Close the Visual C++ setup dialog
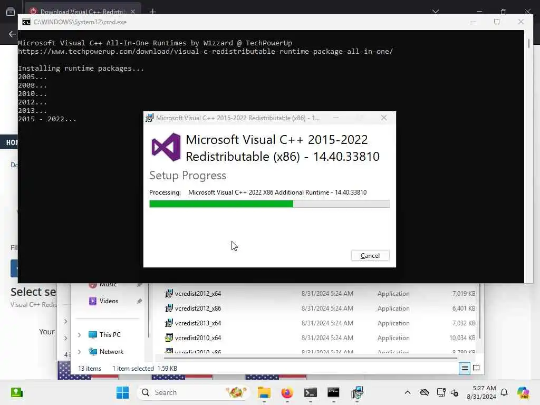 384,118
